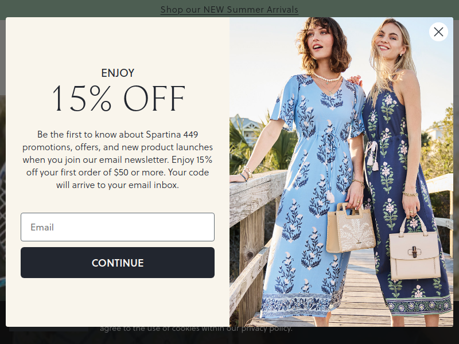Click the newsletter description paragraph
459x344 pixels.
click(118, 159)
